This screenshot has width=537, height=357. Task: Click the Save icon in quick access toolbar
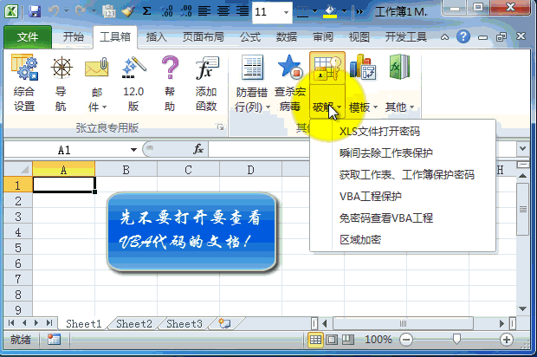[x=35, y=12]
